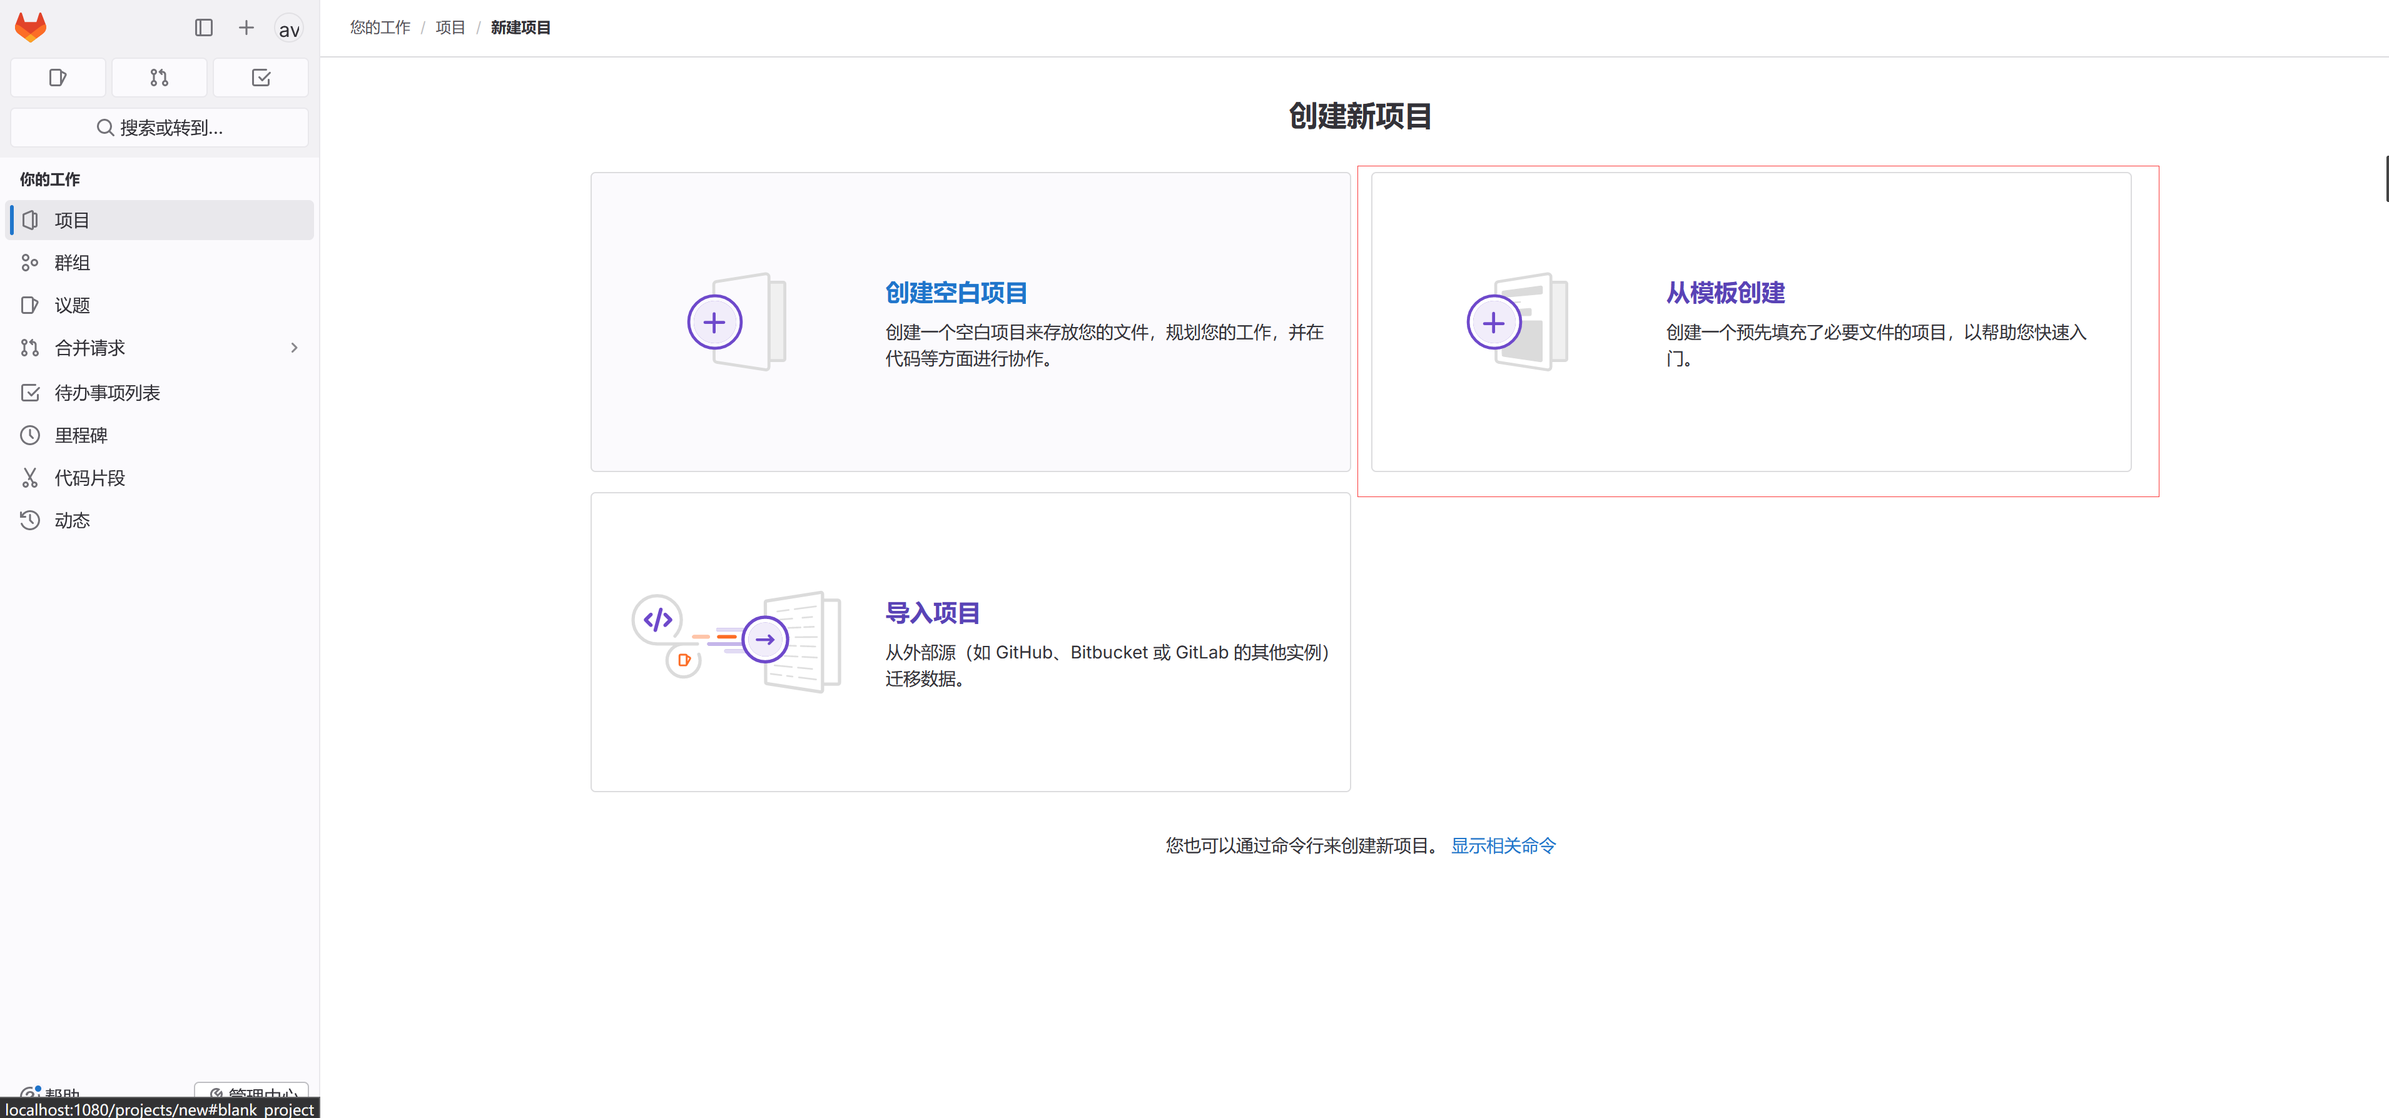Click the GitLab fox logo
This screenshot has width=2389, height=1118.
(x=31, y=27)
